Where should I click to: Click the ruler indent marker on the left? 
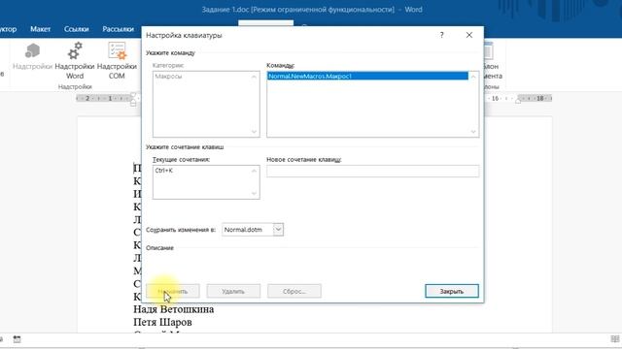click(133, 99)
